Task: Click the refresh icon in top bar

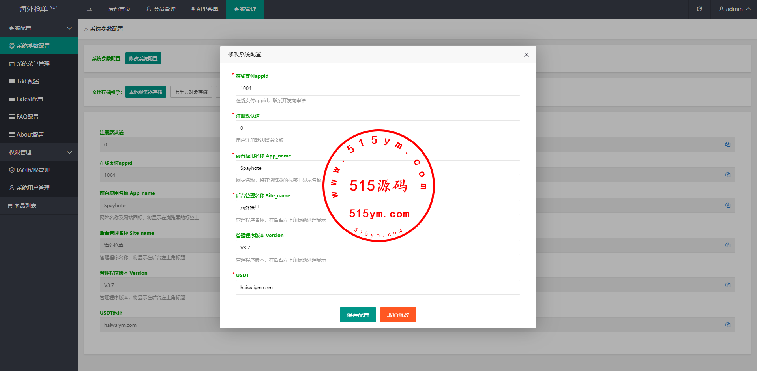Action: tap(699, 9)
